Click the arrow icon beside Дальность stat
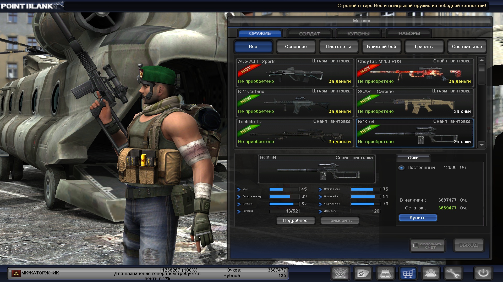503x282 pixels. click(x=320, y=211)
